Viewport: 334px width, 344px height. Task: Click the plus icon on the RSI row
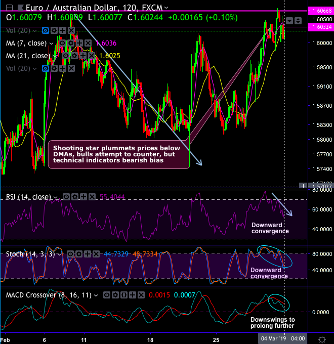click(83, 197)
